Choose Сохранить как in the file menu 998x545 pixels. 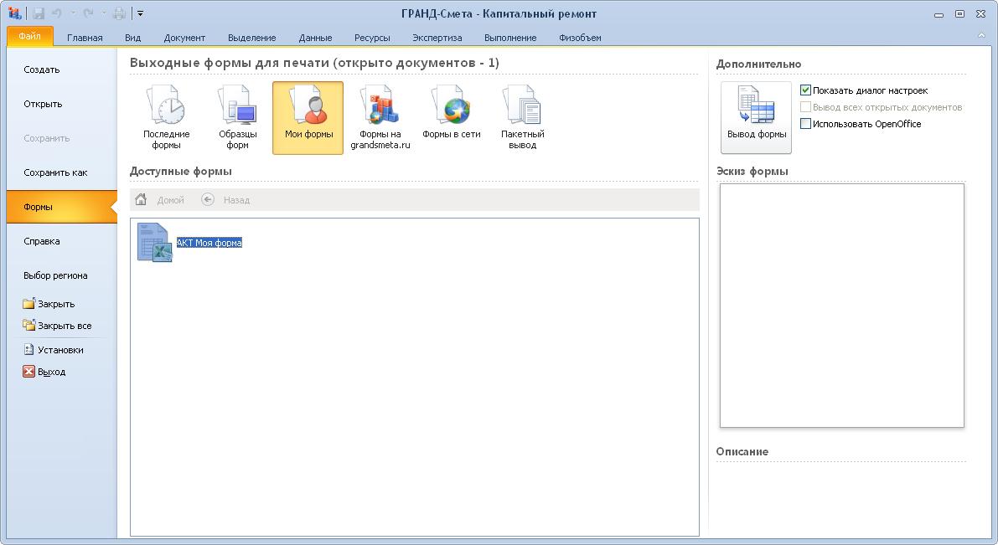[62, 173]
